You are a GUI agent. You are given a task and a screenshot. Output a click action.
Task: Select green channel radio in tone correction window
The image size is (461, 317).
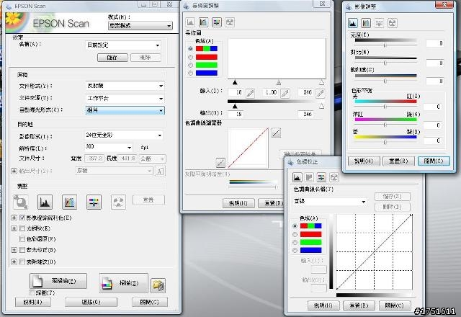[x=295, y=242]
